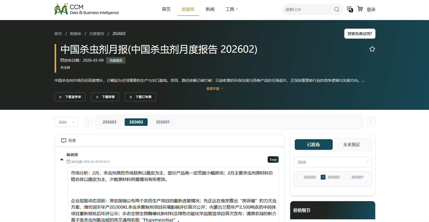Screen dimensions: 429x222
Task: Click the 杀虫剂 tag
Action: [x=65, y=68]
